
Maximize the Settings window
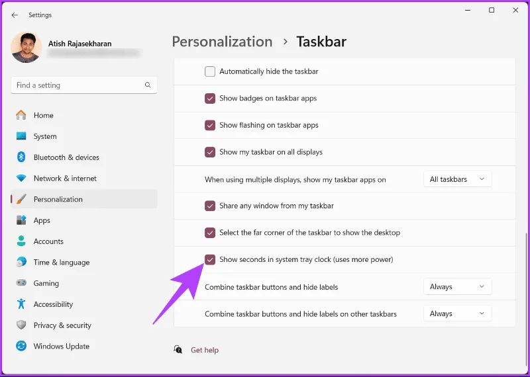pyautogui.click(x=492, y=11)
